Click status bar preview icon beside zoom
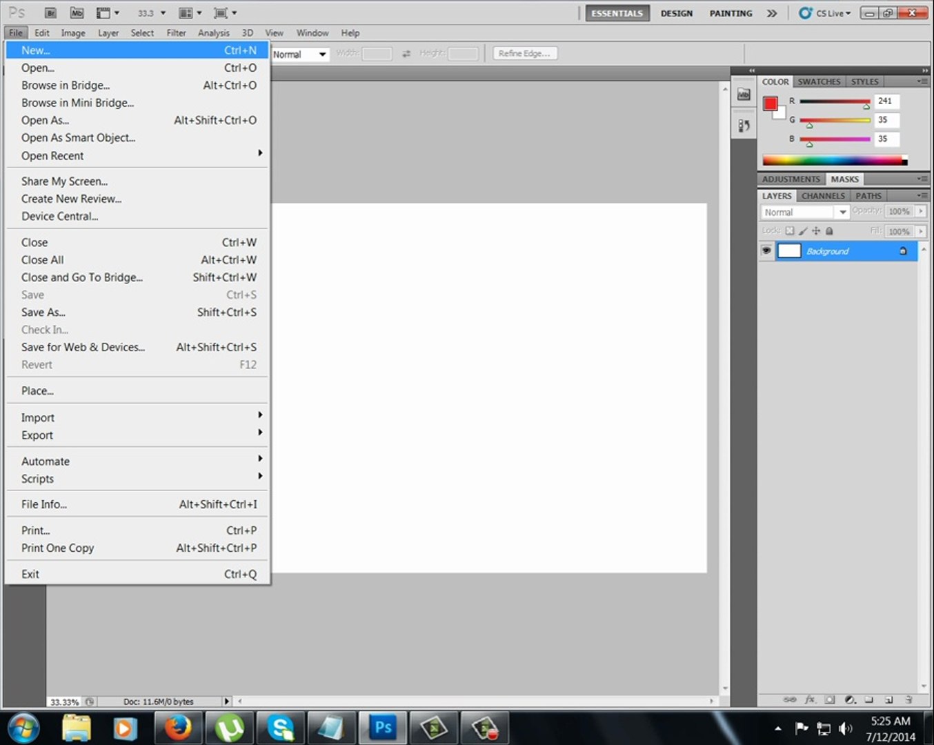The image size is (934, 745). 90,702
